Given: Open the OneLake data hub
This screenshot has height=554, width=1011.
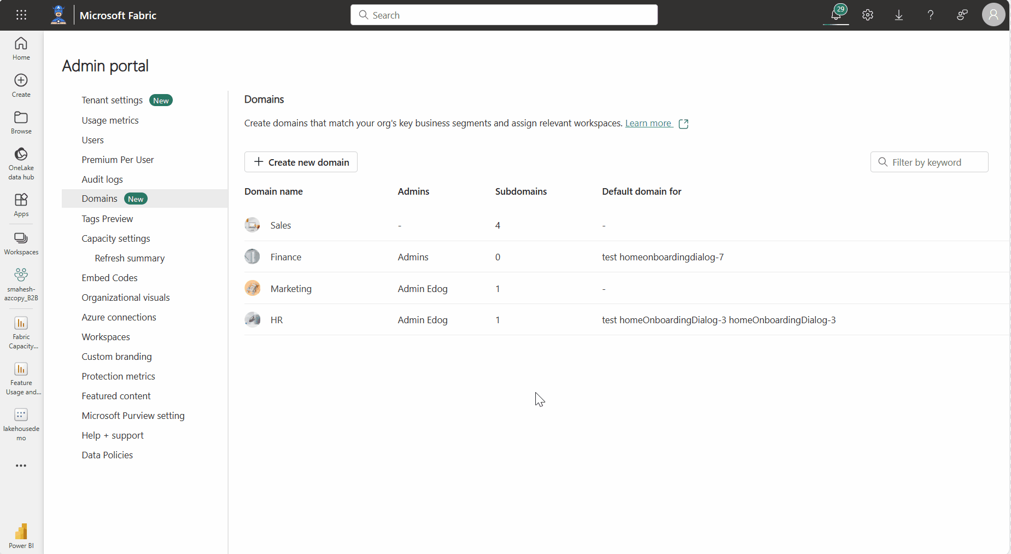Looking at the screenshot, I should pyautogui.click(x=21, y=162).
